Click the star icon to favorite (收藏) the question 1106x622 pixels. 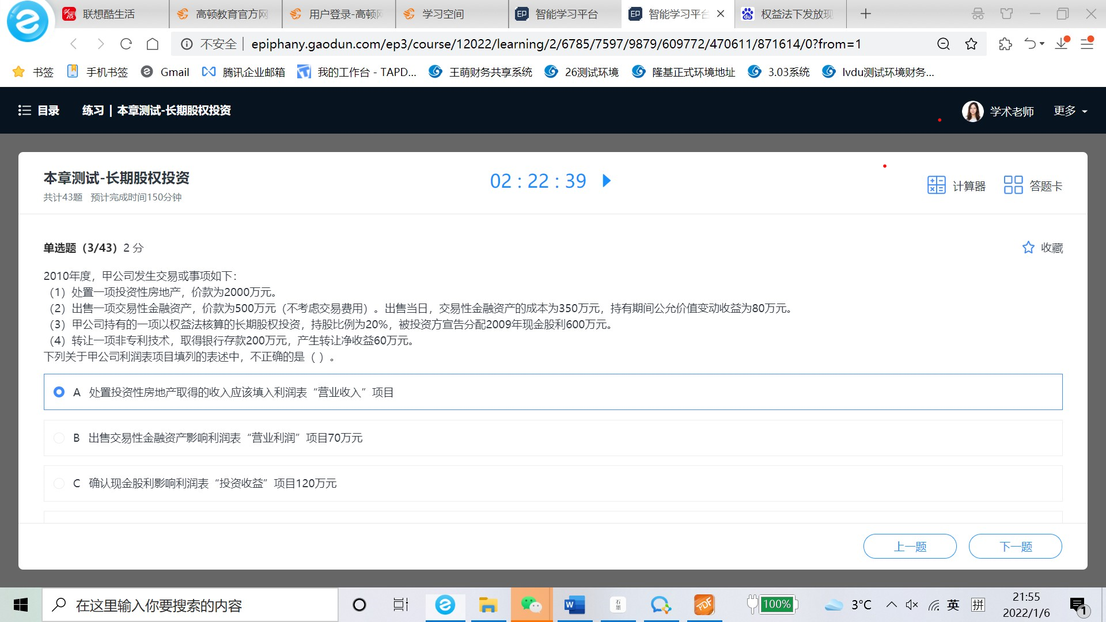(x=1028, y=248)
